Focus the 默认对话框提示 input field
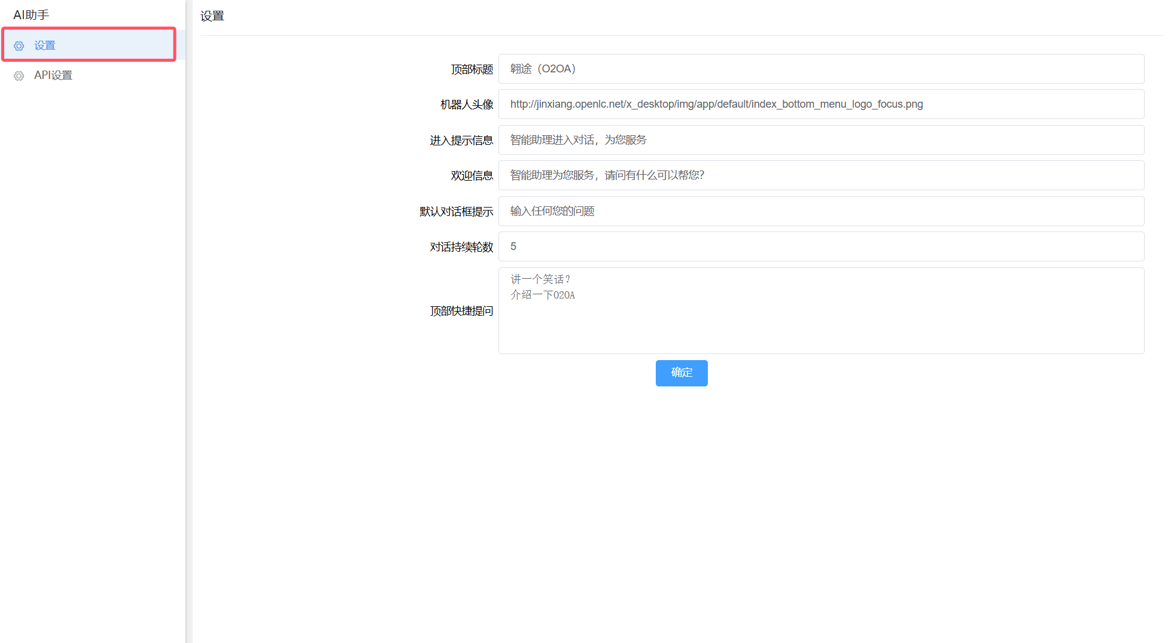 [820, 211]
